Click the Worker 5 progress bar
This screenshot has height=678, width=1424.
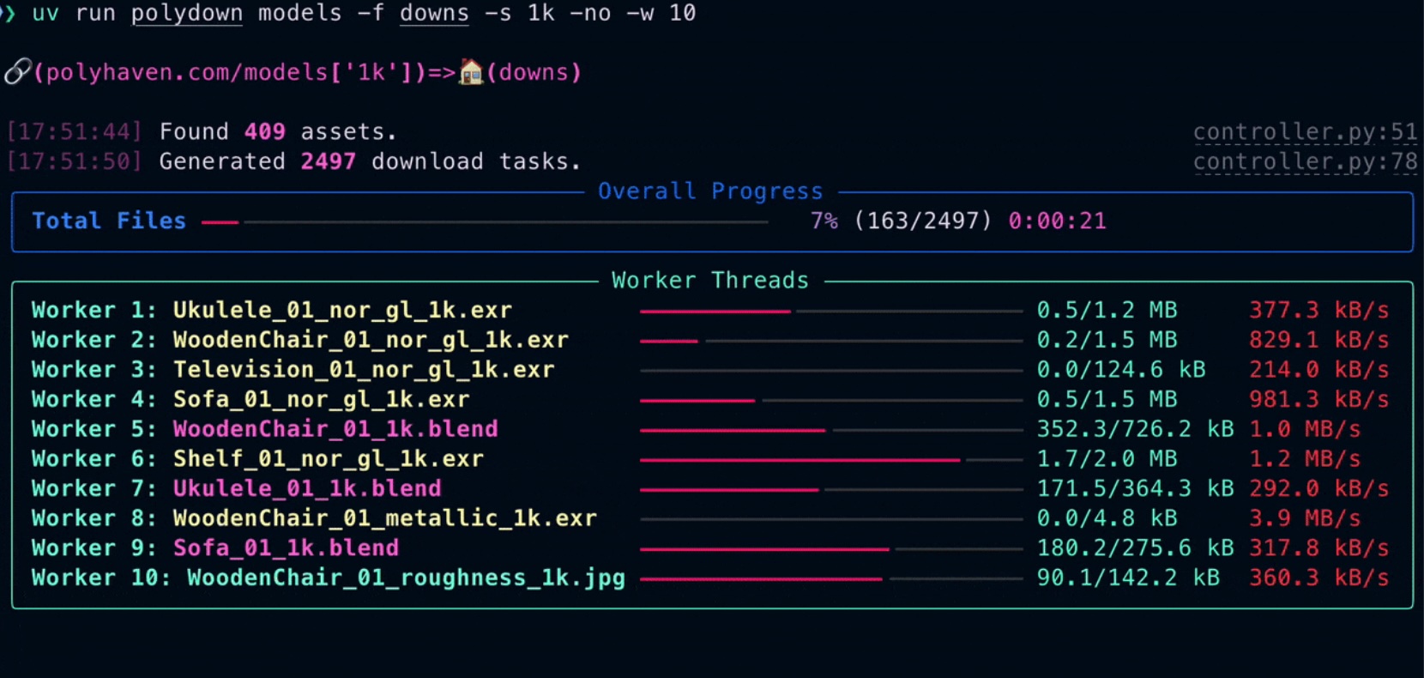[831, 430]
